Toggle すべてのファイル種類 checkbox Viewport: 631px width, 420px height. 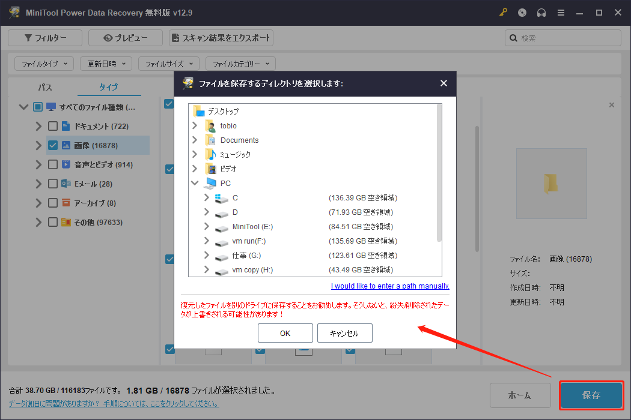38,107
